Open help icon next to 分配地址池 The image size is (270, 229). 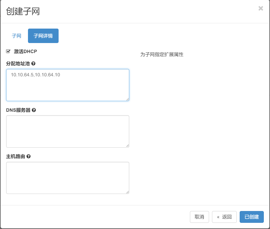33,64
